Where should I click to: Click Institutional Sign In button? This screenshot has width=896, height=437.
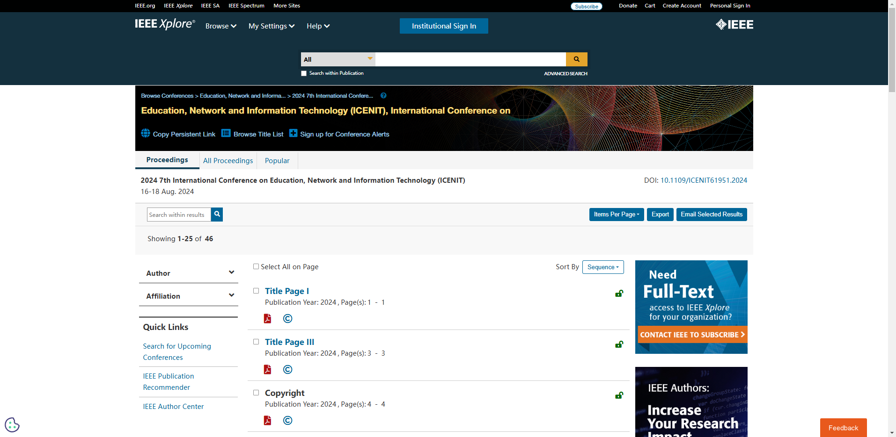coord(444,26)
